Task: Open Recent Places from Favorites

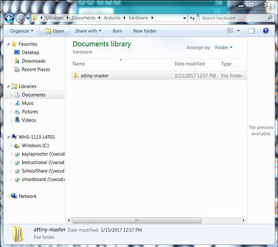Action: coord(36,69)
